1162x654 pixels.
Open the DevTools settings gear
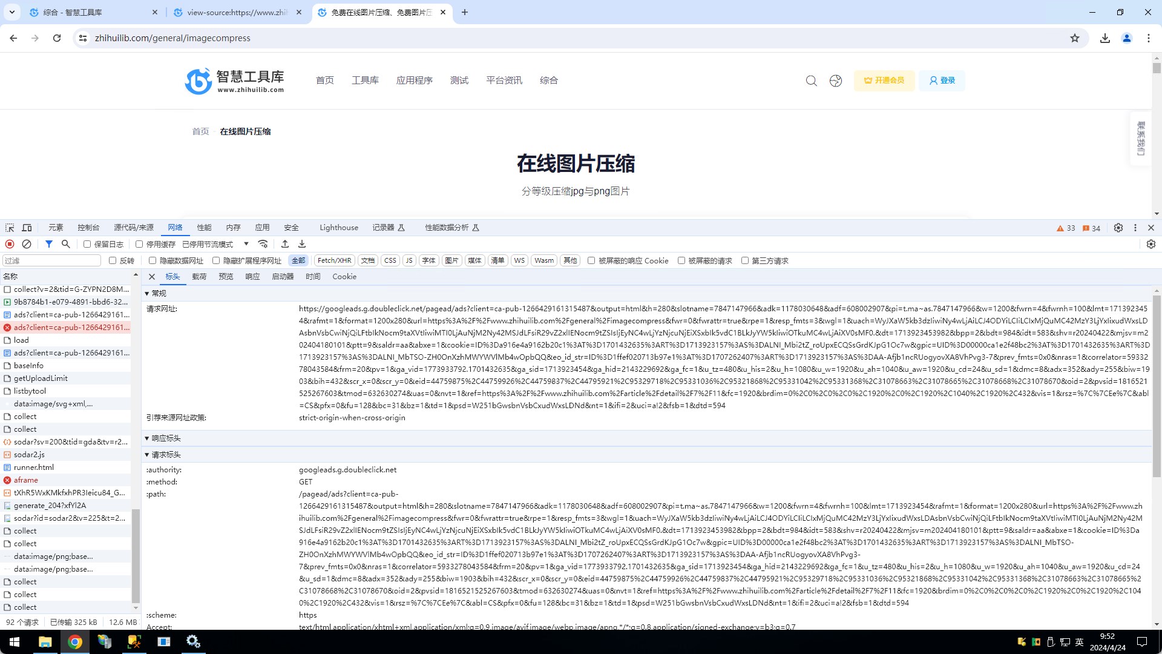point(1118,228)
